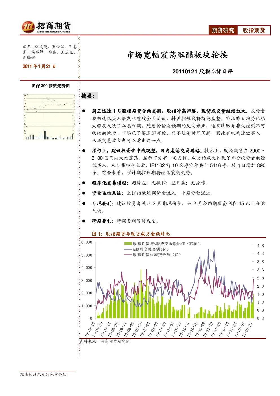Click the title 市场宽幅震荡酝酿板块轮换

pos(177,55)
